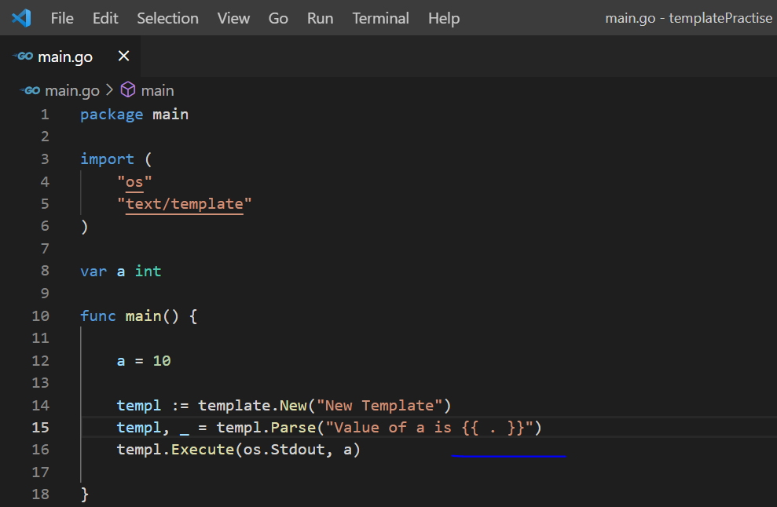Screen dimensions: 777x507
Task: Place cursor on the text/template import string
Action: [x=183, y=203]
